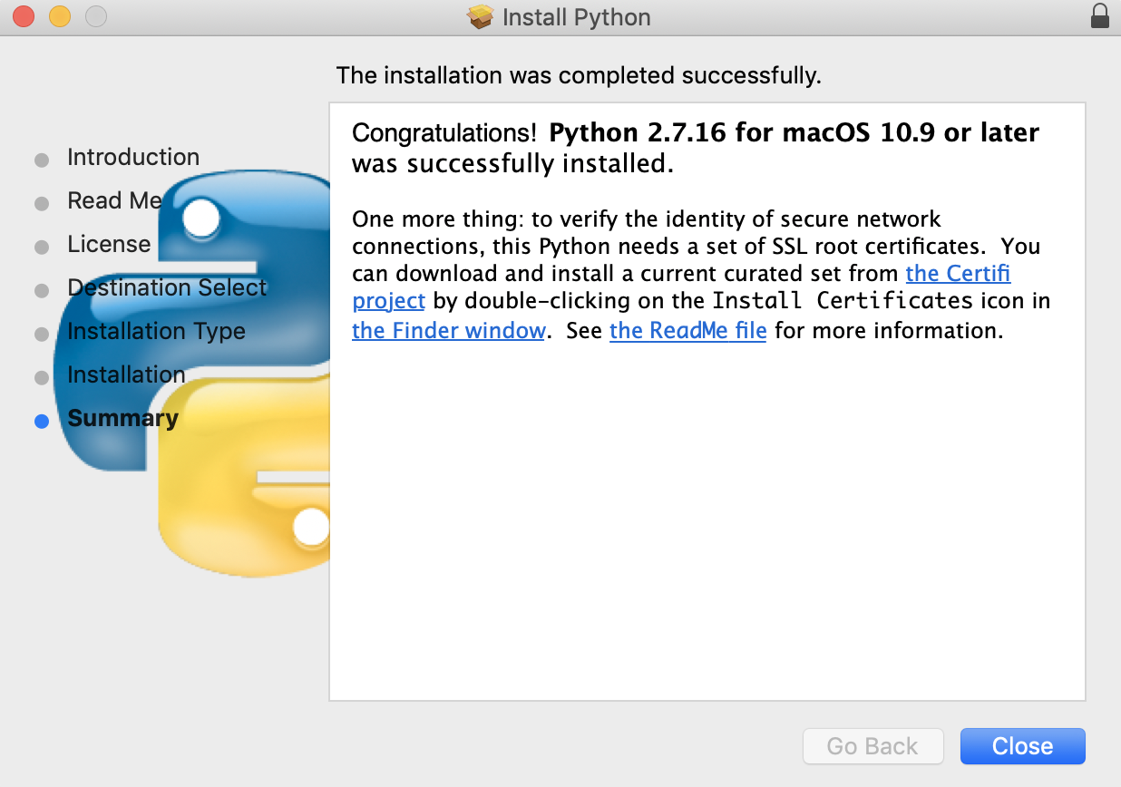Open the Certifi project link
The image size is (1121, 787).
tap(958, 273)
